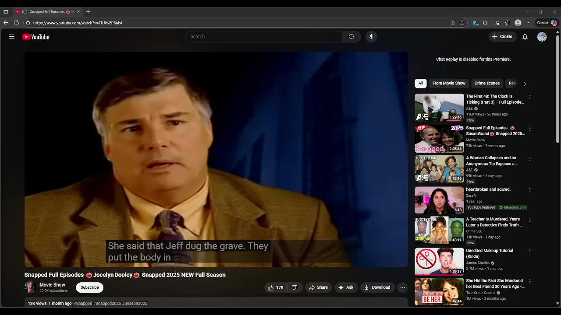Open a new browser tab
Image resolution: width=561 pixels, height=315 pixels.
tap(88, 12)
